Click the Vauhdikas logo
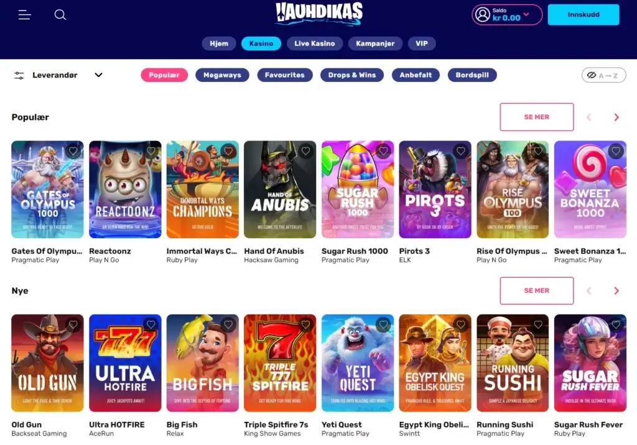Image resolution: width=637 pixels, height=445 pixels. pos(319,14)
